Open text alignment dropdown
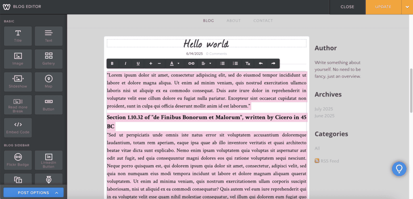The height and width of the screenshot is (199, 413). (206, 64)
